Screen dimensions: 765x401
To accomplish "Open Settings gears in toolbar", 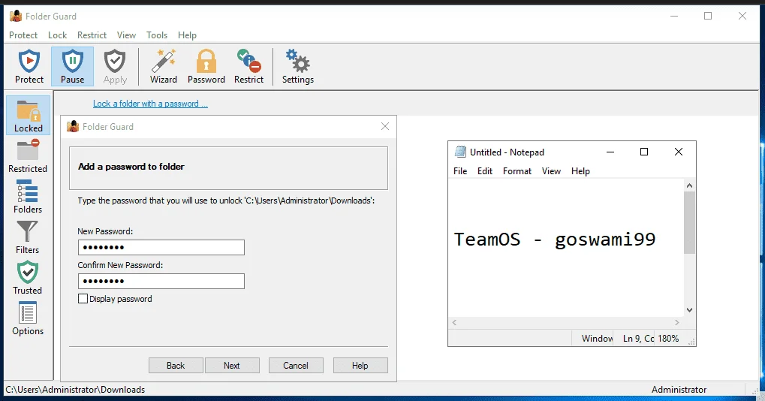I will (x=297, y=66).
